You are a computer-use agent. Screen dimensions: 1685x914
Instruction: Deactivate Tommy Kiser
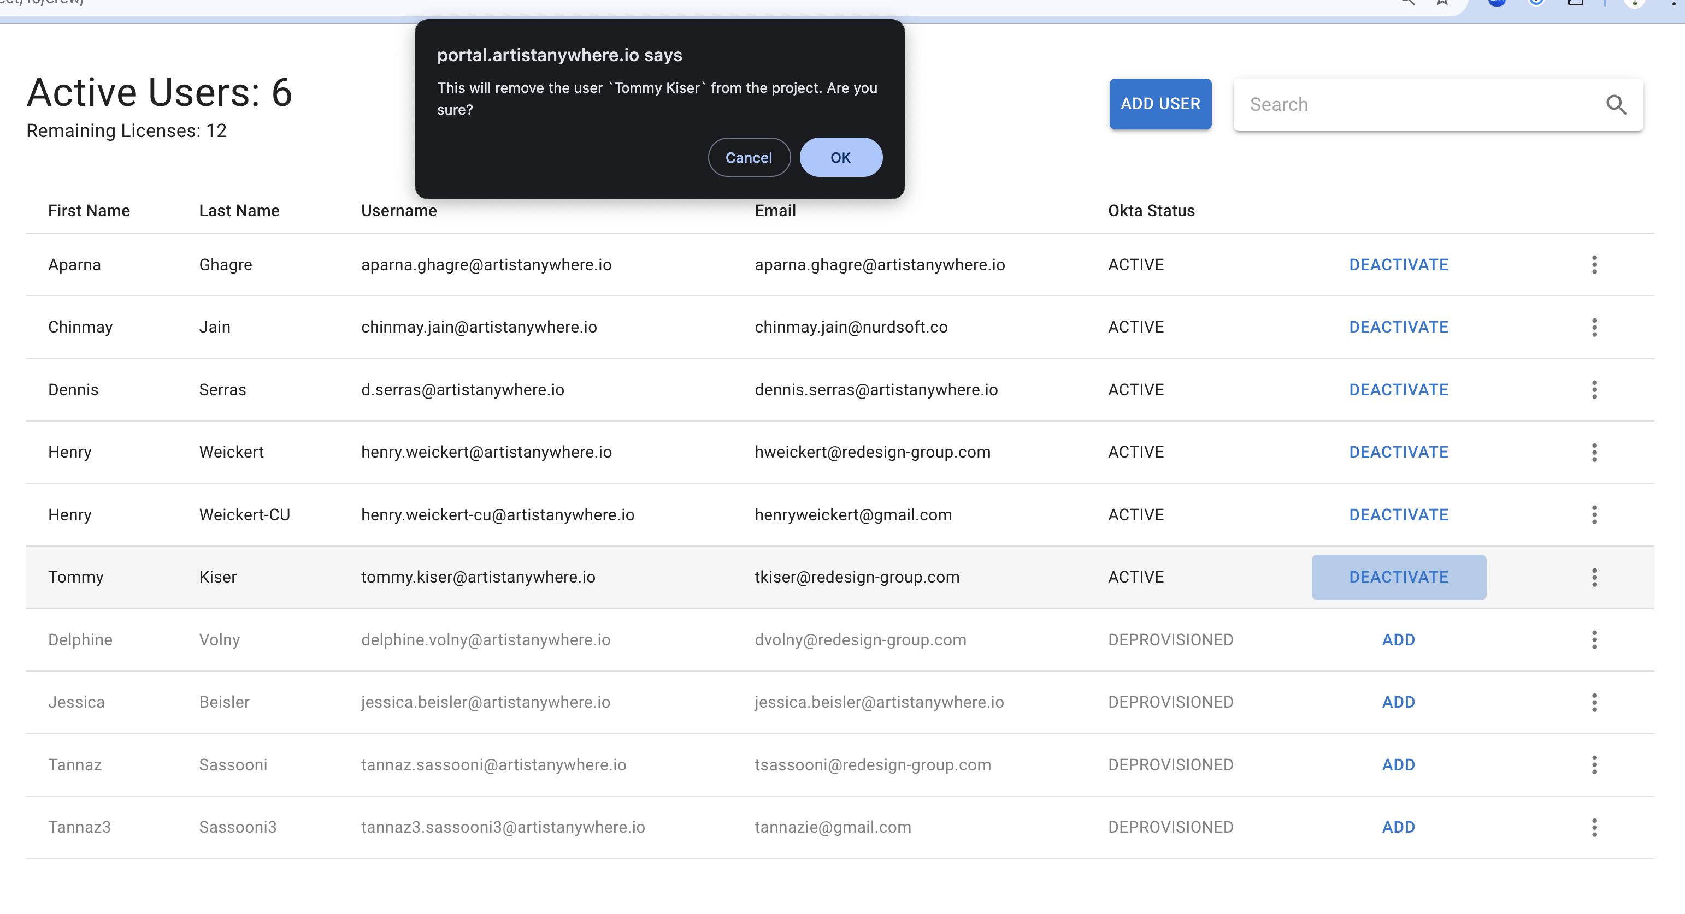tap(1399, 577)
